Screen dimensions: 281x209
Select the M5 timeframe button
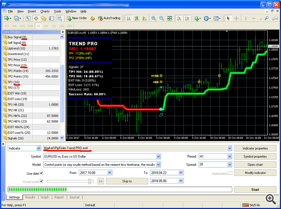point(15,26)
